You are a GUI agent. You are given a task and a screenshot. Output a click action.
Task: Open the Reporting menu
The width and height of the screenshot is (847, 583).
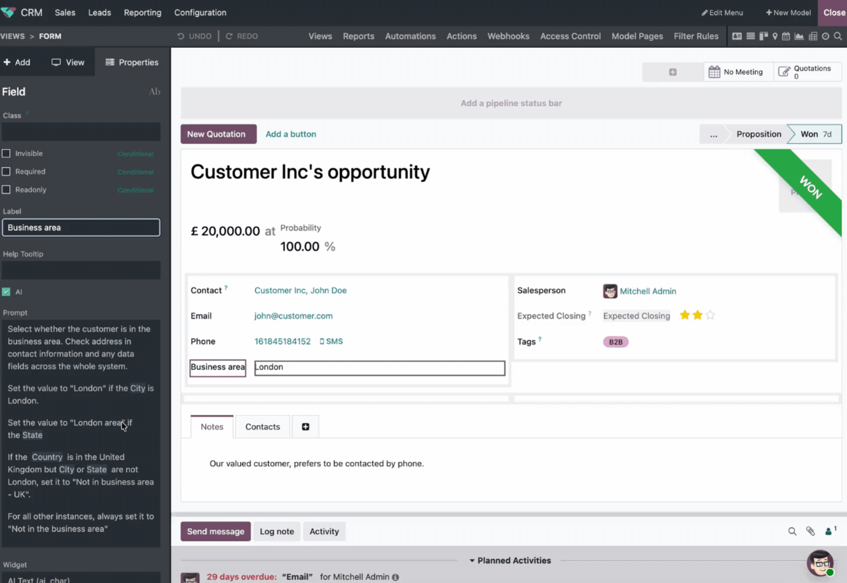(142, 12)
